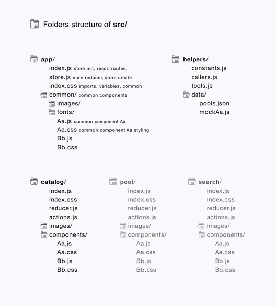Open callers.js under helpers
This screenshot has width=276, height=306.
click(204, 77)
